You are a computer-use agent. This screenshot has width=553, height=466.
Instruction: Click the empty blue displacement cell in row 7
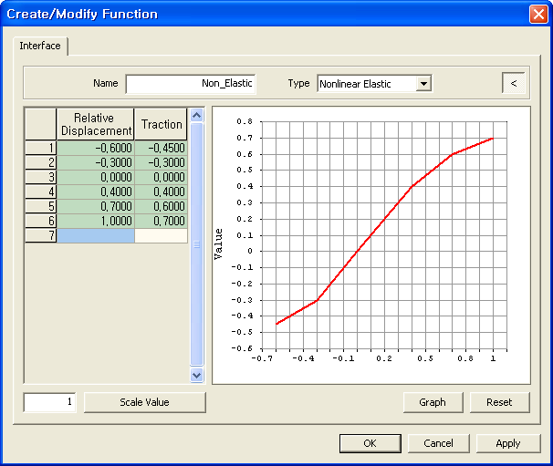coord(95,235)
